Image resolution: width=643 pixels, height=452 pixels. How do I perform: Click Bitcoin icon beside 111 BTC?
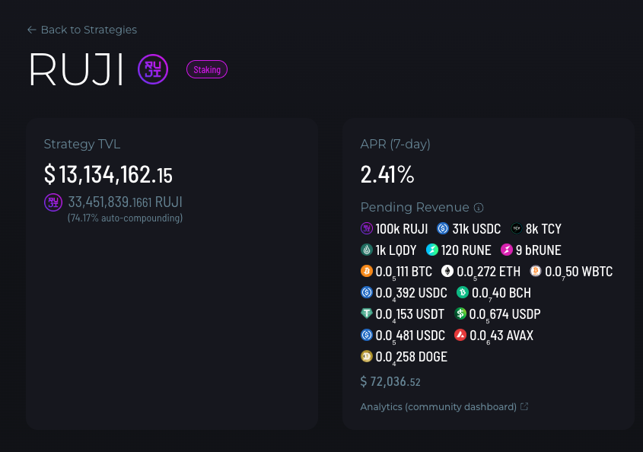367,271
